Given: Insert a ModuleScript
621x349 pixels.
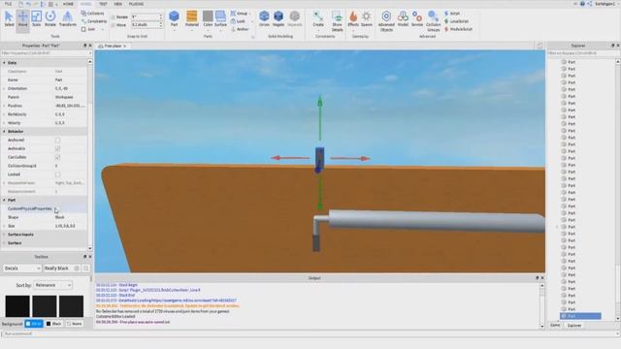Looking at the screenshot, I should coord(458,29).
